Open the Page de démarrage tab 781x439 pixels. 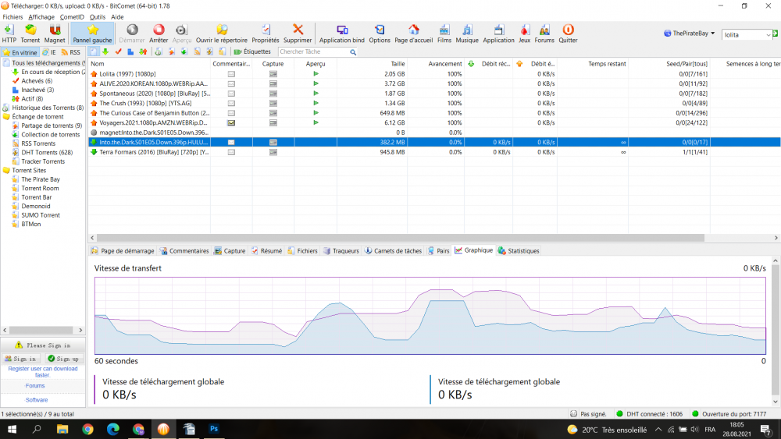(x=123, y=251)
